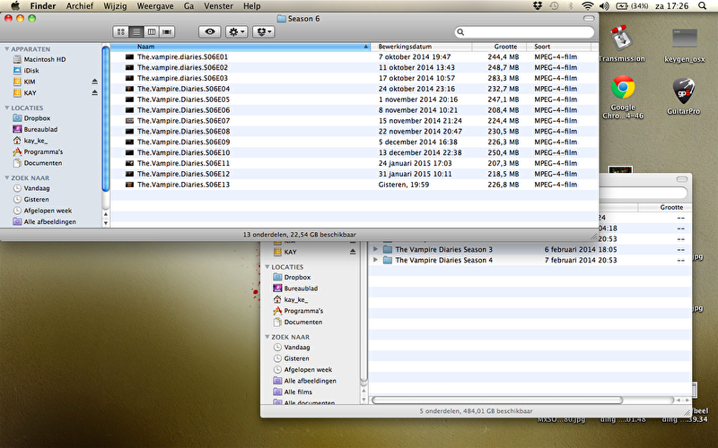Click the search field in Season 6 window

(525, 32)
